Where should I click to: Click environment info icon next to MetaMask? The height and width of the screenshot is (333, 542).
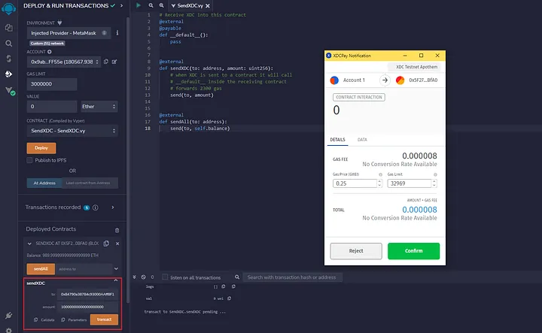pyautogui.click(x=117, y=33)
